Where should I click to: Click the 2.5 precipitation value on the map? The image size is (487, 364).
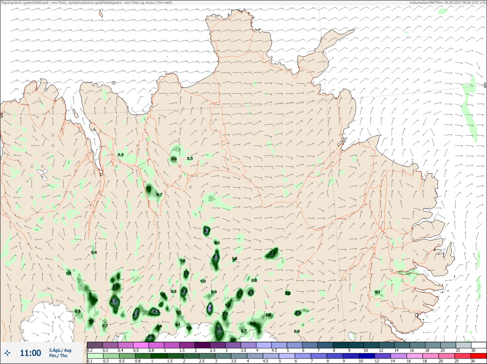pos(186,273)
